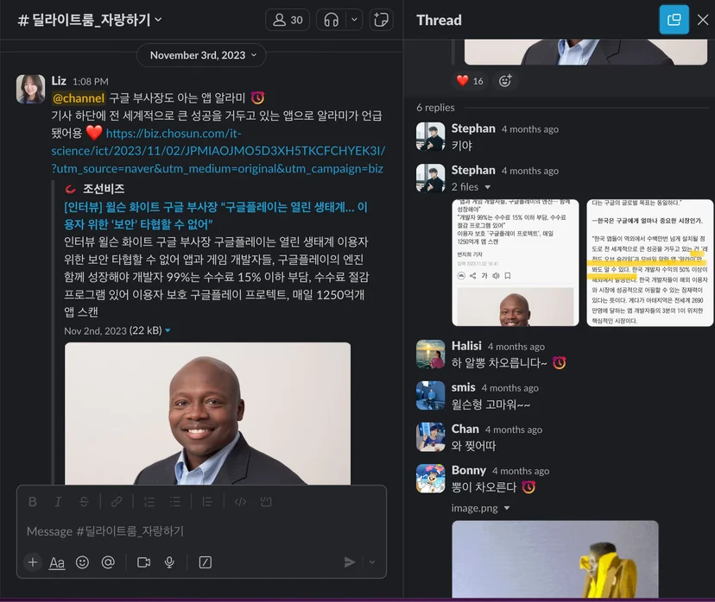This screenshot has height=602, width=715.
Task: Insert a bulleted list
Action: [x=175, y=502]
